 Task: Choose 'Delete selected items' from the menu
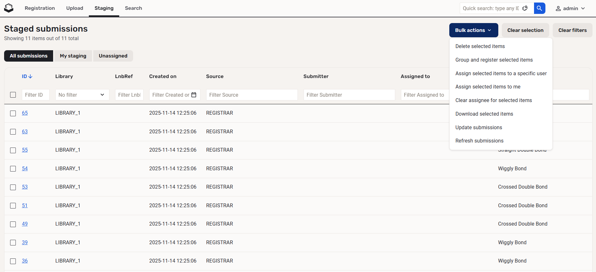[x=480, y=46]
